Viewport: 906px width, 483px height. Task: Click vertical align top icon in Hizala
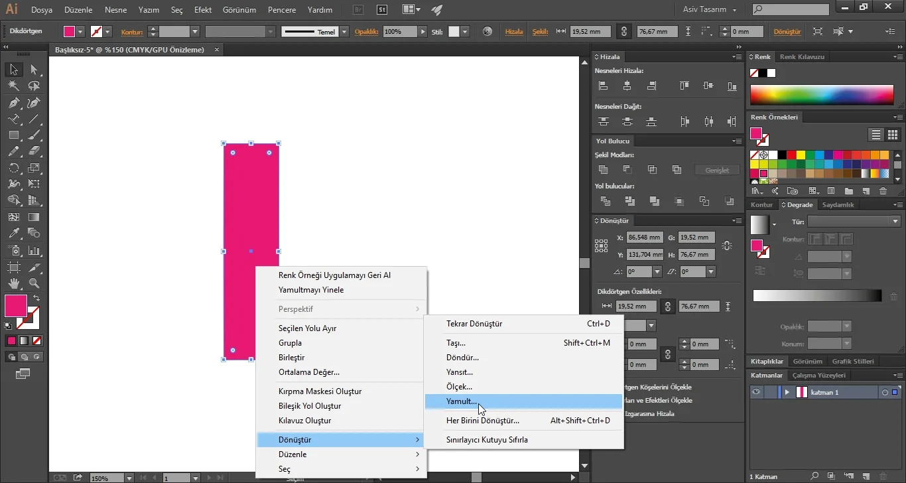[684, 86]
